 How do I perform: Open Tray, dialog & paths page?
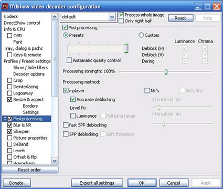23,48
